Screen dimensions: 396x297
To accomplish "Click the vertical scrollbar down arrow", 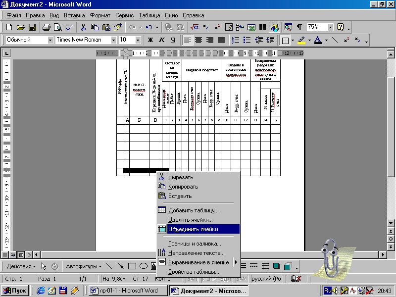I will pyautogui.click(x=391, y=224).
